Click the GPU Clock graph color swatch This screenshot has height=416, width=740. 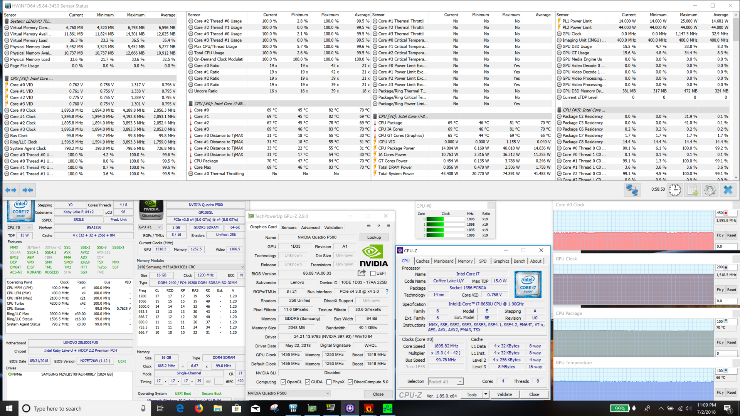726,267
